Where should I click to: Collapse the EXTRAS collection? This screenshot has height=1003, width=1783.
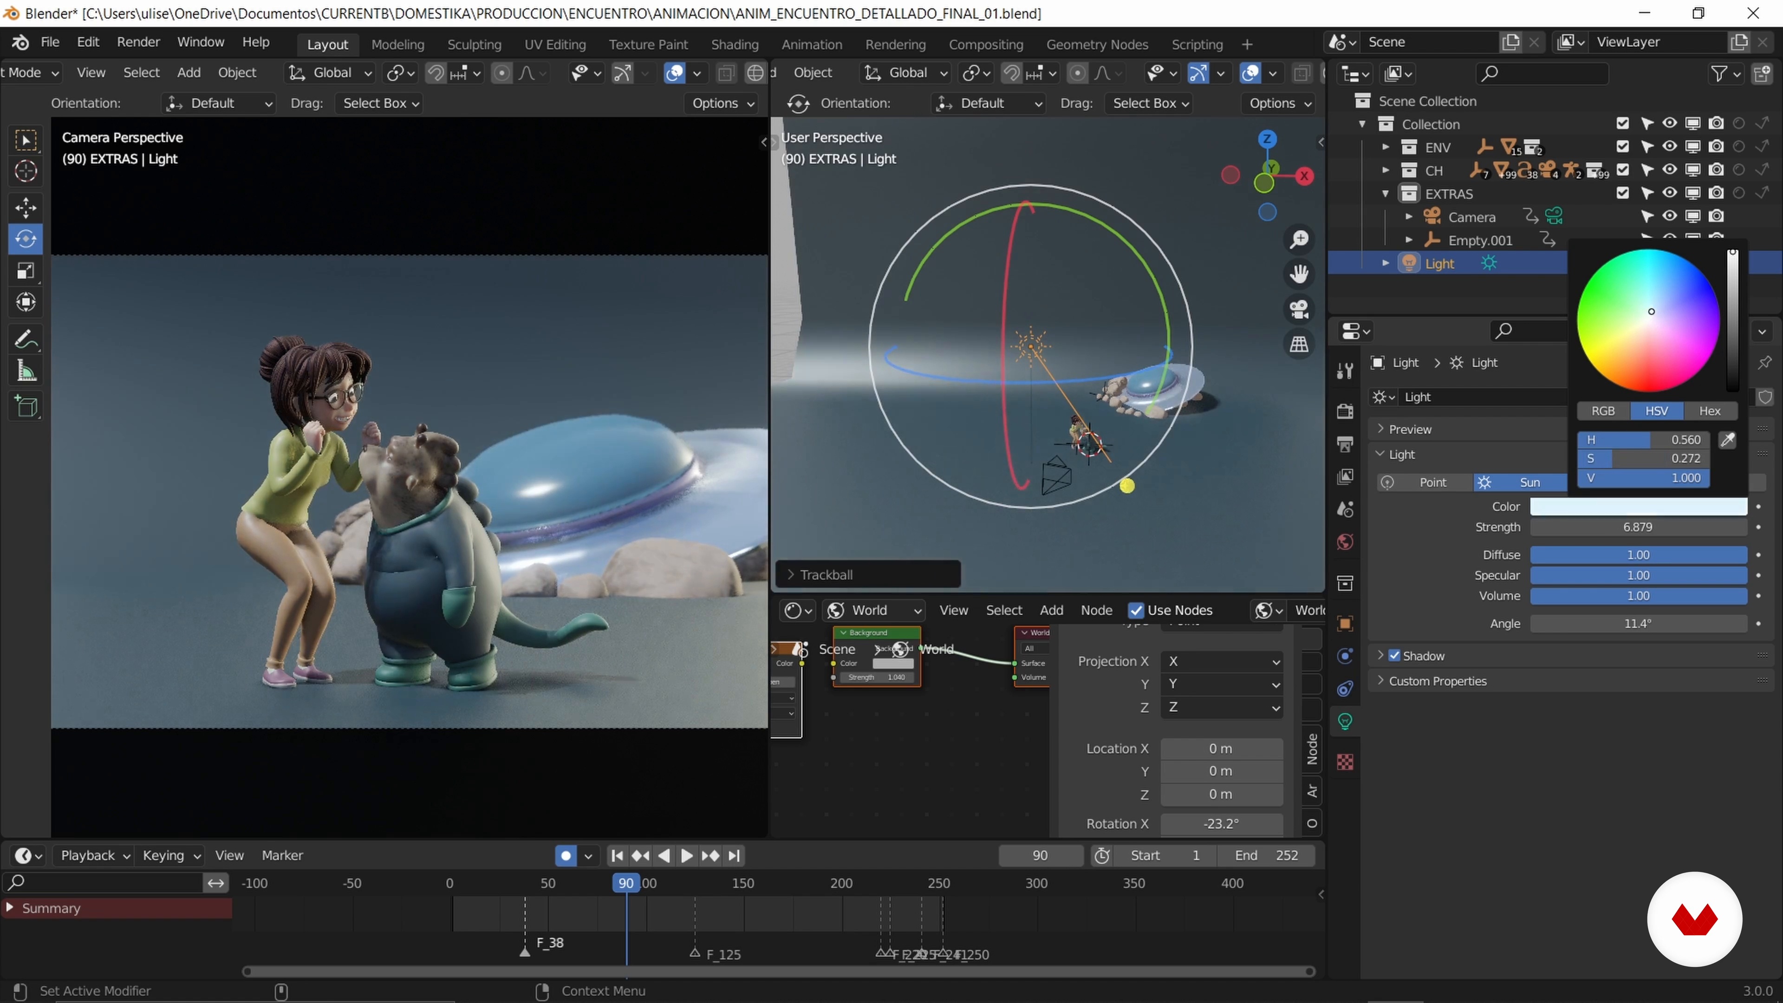1386,194
